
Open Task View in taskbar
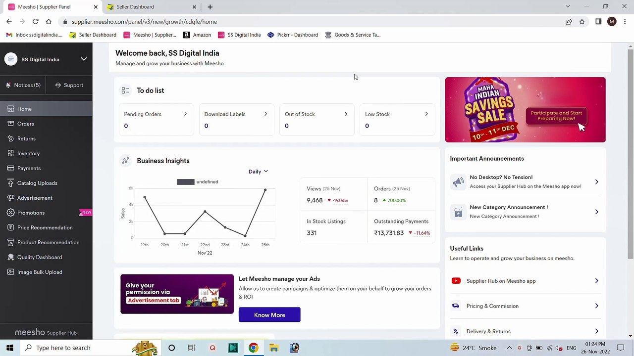[x=191, y=348]
